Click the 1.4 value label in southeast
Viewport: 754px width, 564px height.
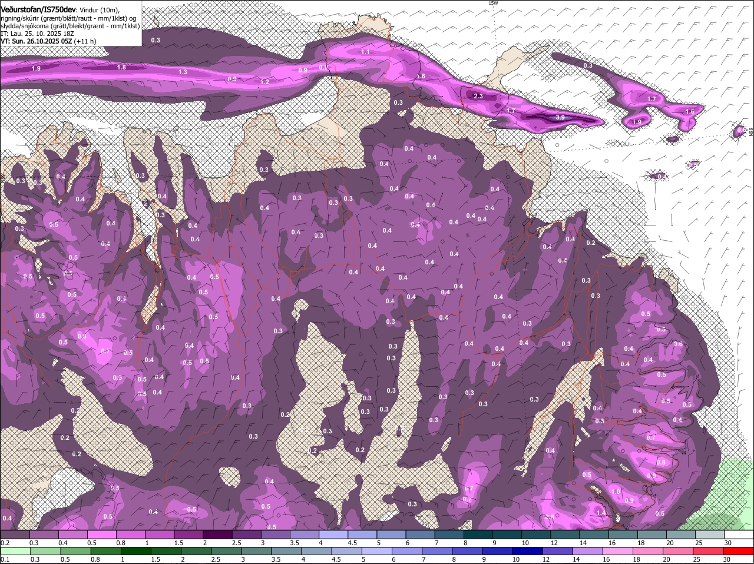[x=601, y=513]
